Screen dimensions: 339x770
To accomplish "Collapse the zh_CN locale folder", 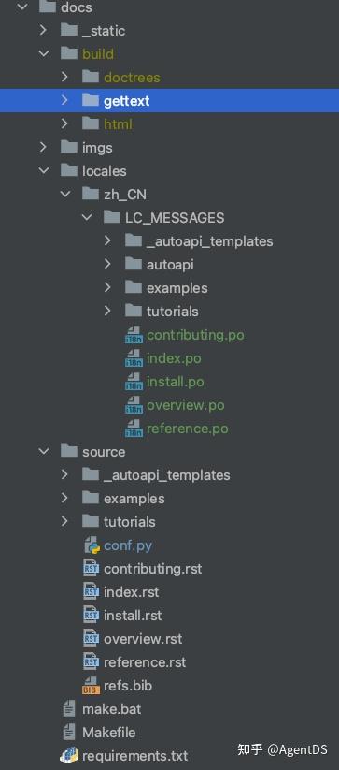I will [x=65, y=195].
